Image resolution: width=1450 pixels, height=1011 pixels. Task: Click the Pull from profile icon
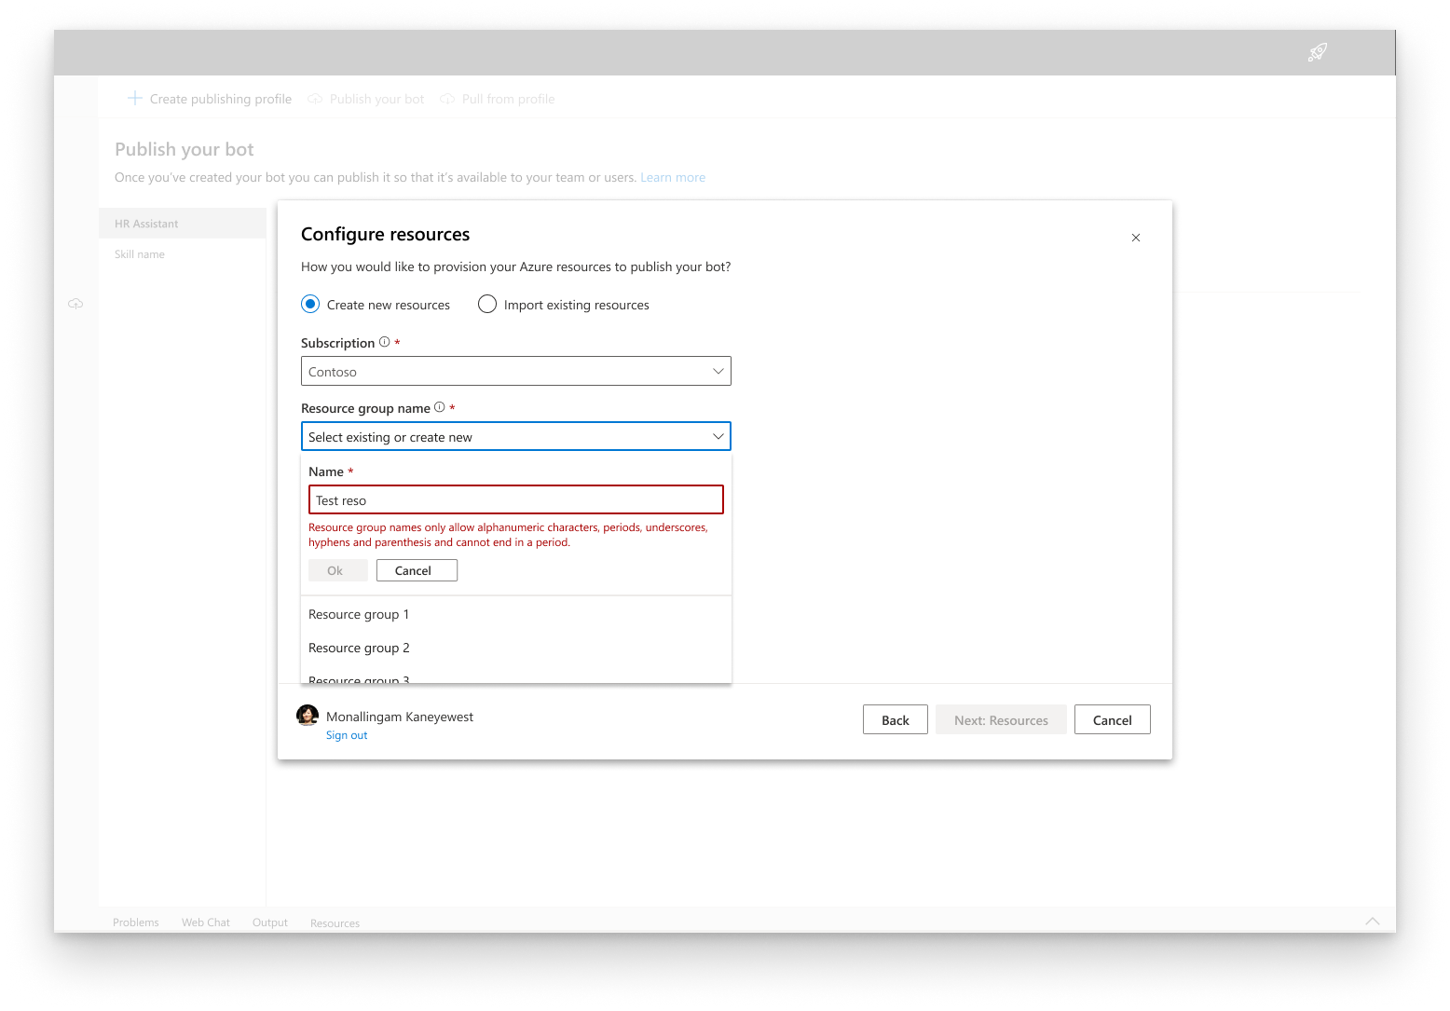tap(447, 99)
